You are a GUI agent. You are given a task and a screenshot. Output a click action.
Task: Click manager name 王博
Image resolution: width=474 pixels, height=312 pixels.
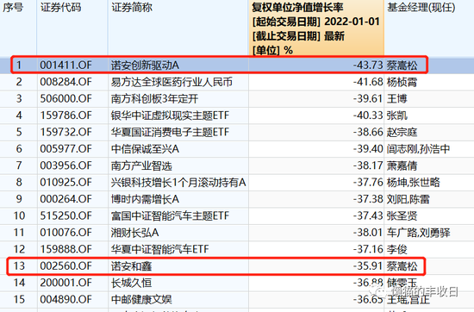(397, 98)
